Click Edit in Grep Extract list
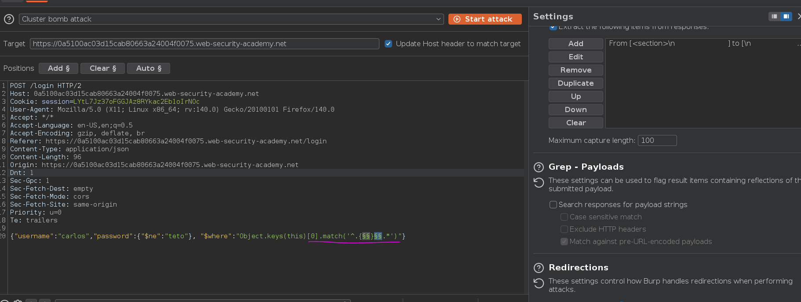Viewport: 801px width, 302px height. 575,57
